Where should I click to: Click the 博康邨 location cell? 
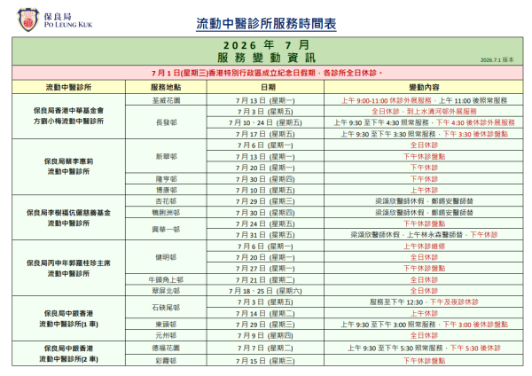166,190
